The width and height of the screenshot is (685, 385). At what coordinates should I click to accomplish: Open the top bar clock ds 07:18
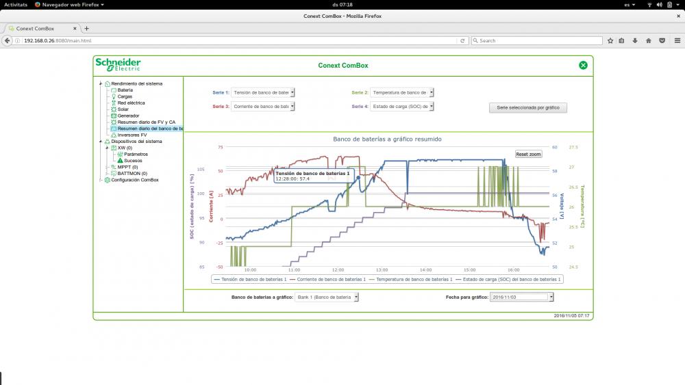[x=342, y=4]
